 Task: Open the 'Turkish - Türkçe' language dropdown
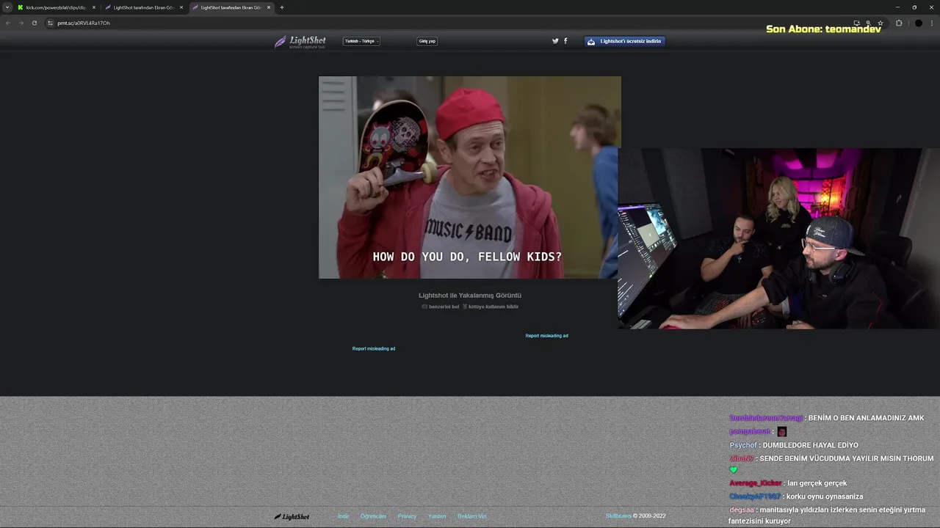point(361,41)
